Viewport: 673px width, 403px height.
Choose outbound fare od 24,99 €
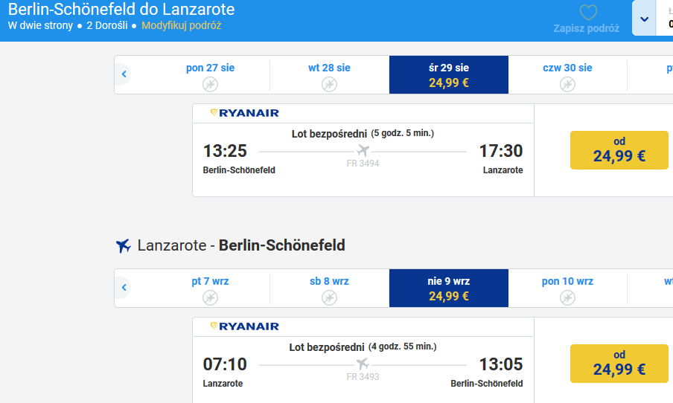(x=619, y=150)
